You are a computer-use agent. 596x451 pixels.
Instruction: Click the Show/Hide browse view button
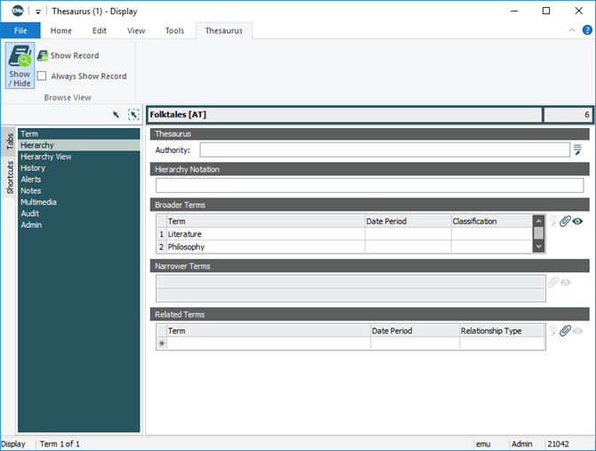click(20, 66)
